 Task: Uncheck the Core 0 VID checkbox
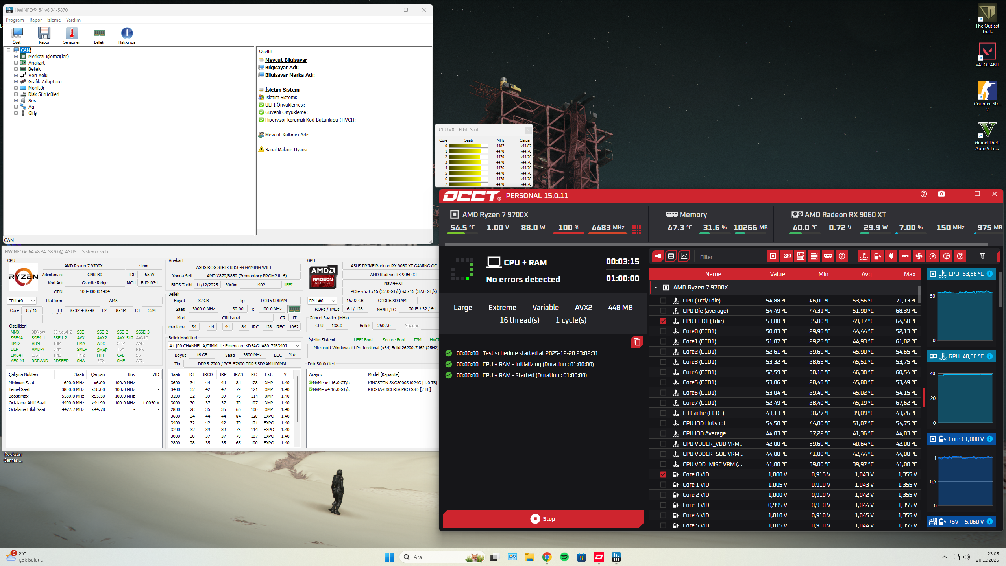(663, 474)
